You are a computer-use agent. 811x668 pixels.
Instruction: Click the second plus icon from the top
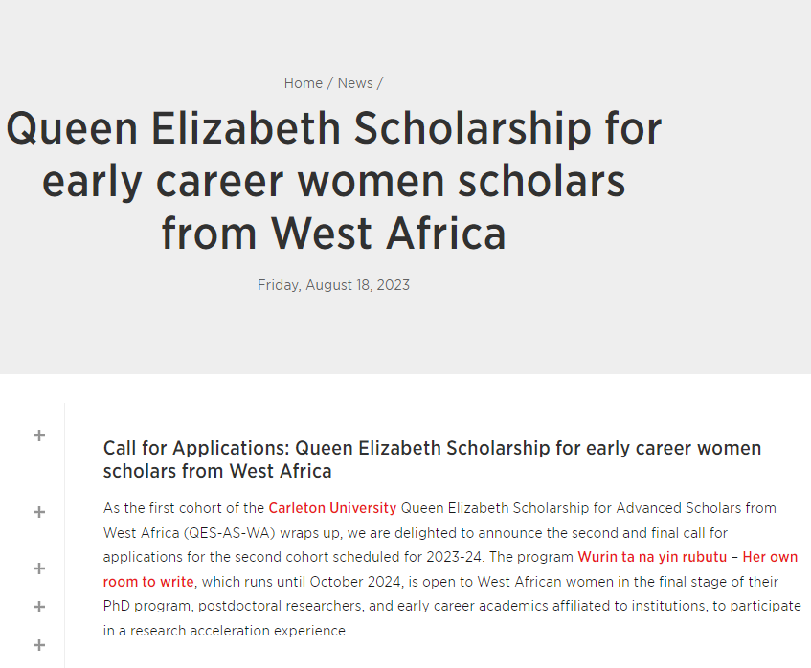tap(39, 512)
